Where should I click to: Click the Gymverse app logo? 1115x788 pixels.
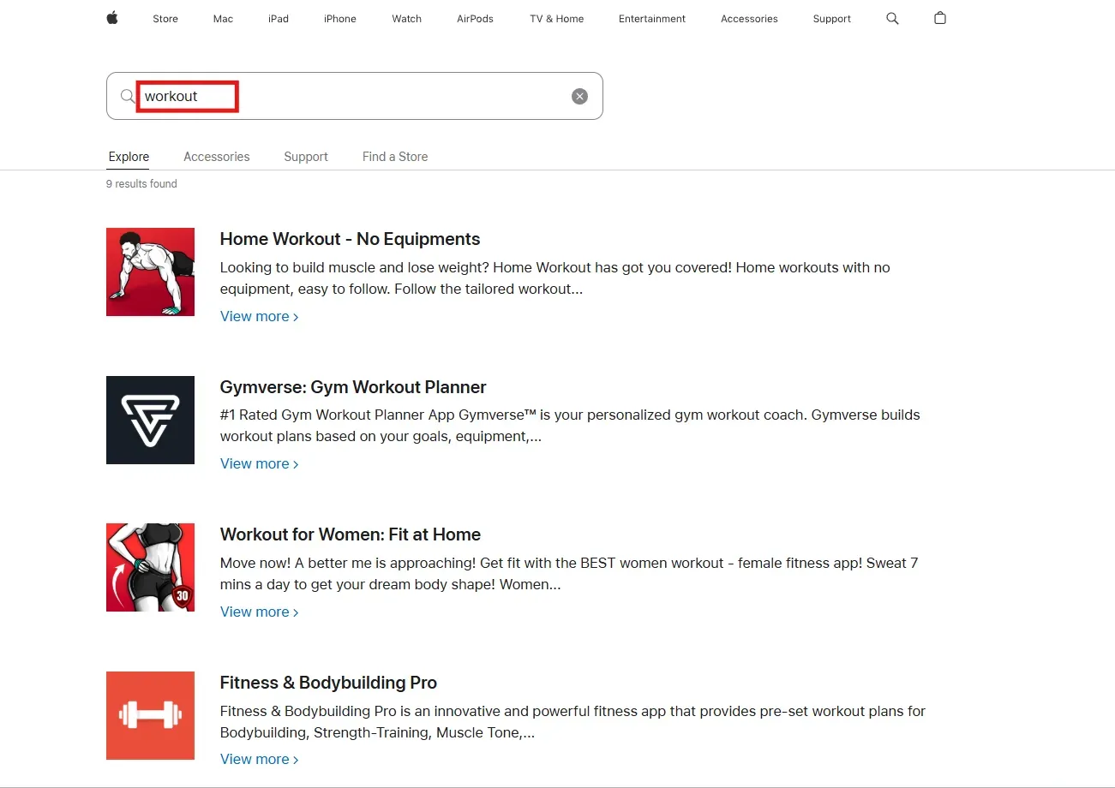tap(150, 420)
